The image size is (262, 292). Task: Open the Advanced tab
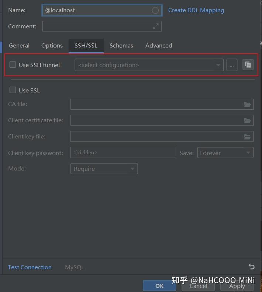pos(159,46)
